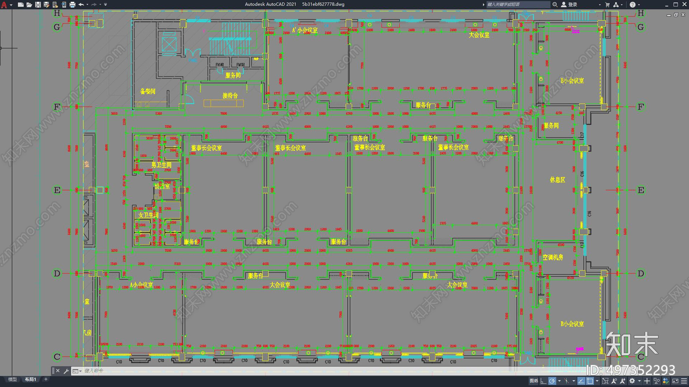This screenshot has width=689, height=387.
Task: Undo the last action
Action: (x=81, y=4)
